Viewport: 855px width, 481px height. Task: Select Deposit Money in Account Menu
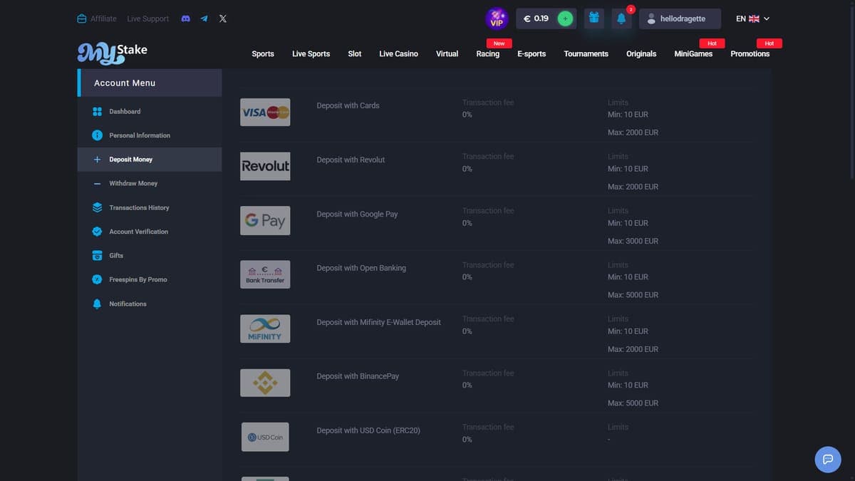point(150,160)
